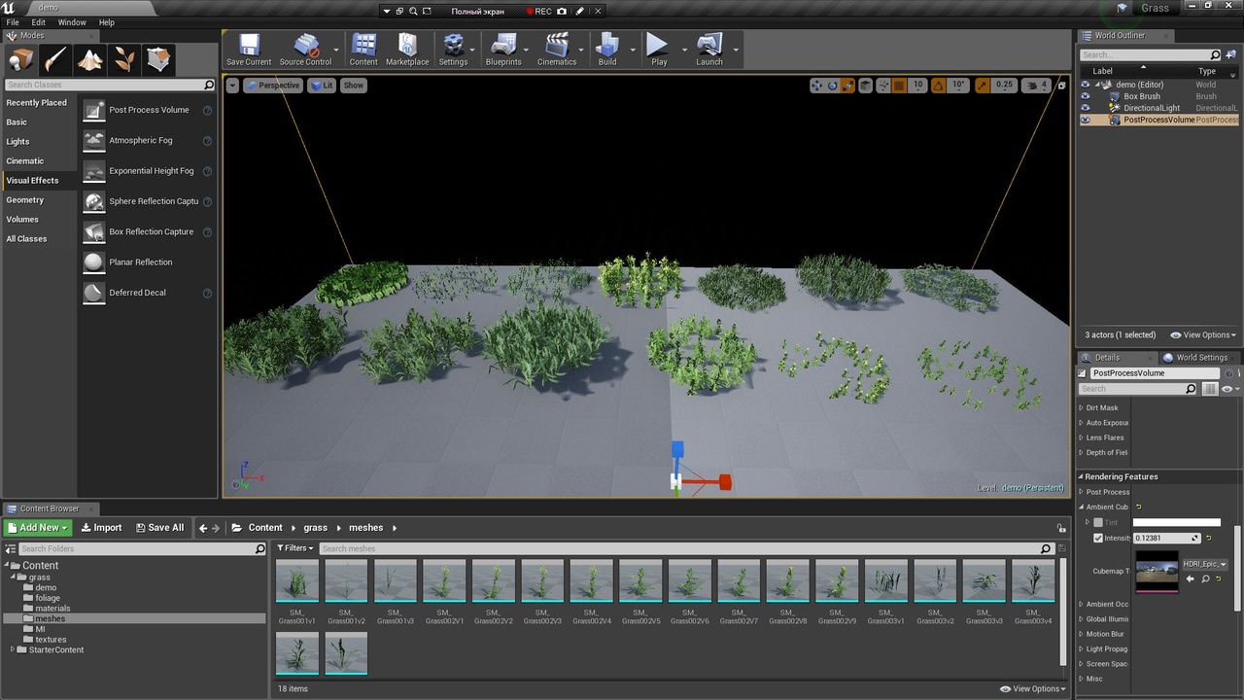Reset the Intensity value with the yellow arrow
This screenshot has width=1244, height=700.
[1208, 538]
